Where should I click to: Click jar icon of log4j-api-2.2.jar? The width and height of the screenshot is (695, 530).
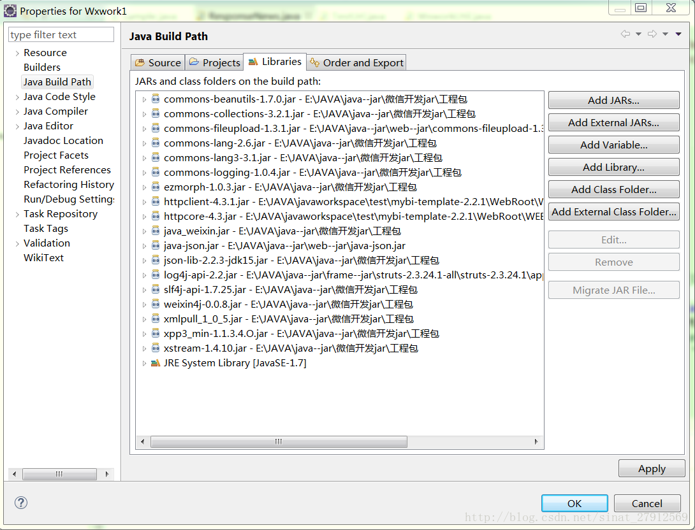pyautogui.click(x=156, y=274)
